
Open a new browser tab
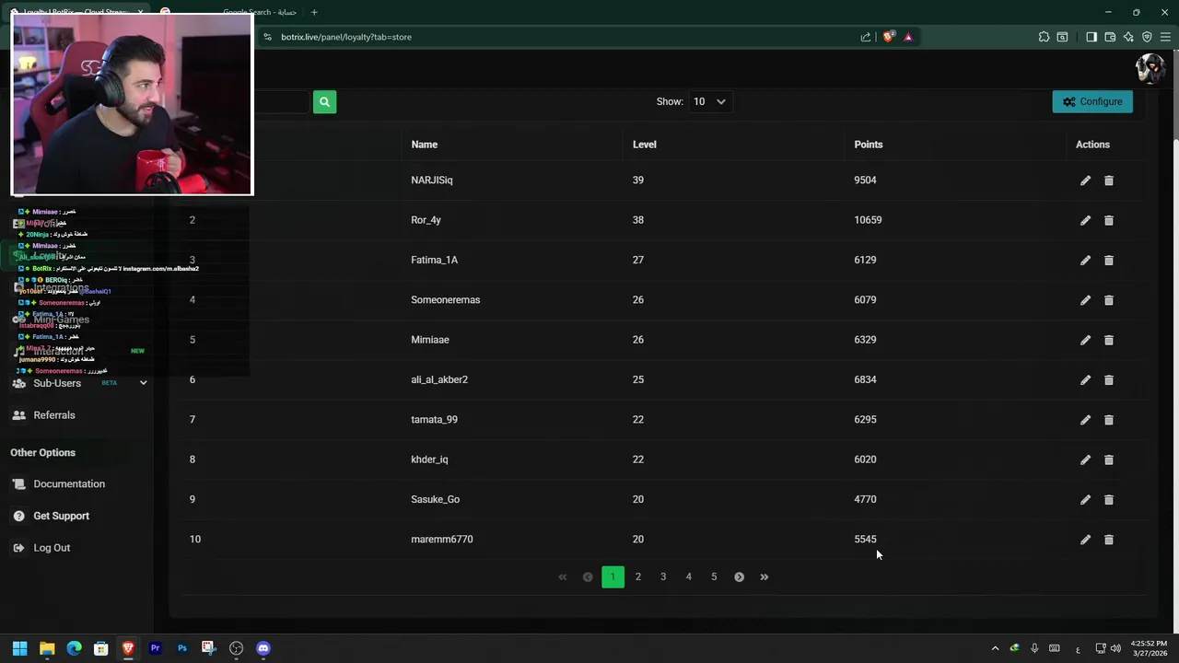[314, 12]
